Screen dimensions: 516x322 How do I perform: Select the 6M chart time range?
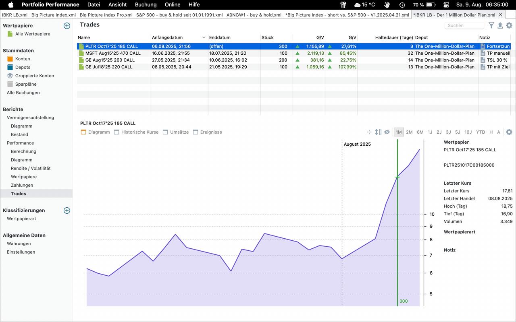(420, 132)
